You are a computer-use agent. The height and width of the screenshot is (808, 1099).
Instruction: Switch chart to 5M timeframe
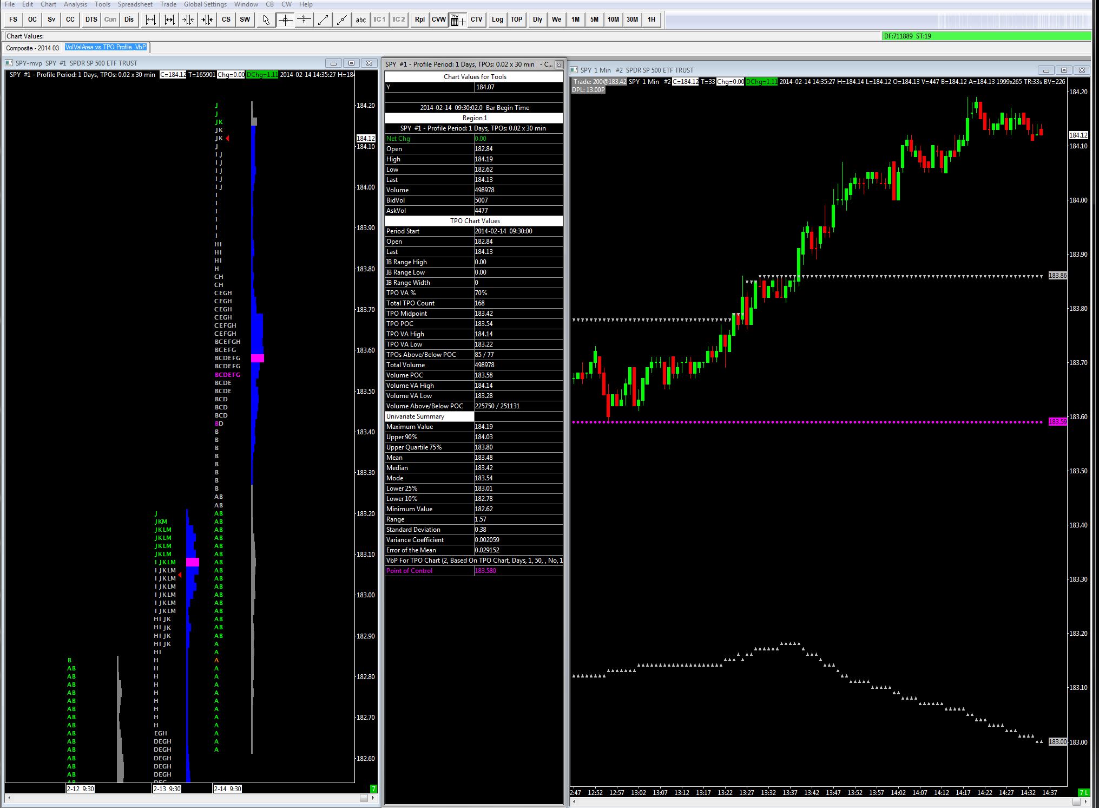point(594,19)
